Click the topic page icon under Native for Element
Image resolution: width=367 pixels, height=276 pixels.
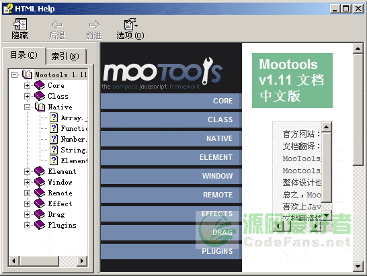(x=54, y=160)
